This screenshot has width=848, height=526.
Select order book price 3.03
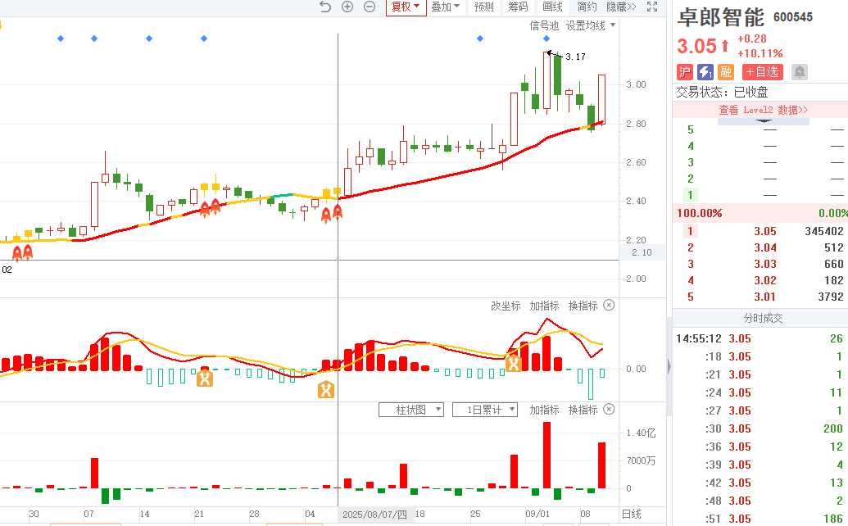[x=765, y=264]
